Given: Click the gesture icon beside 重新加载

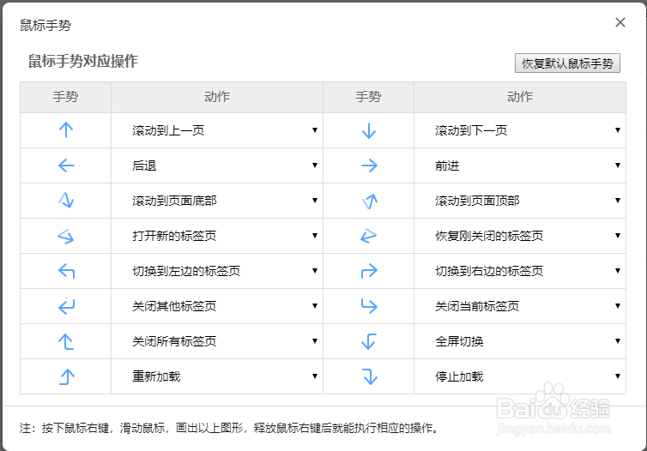Looking at the screenshot, I should [66, 376].
